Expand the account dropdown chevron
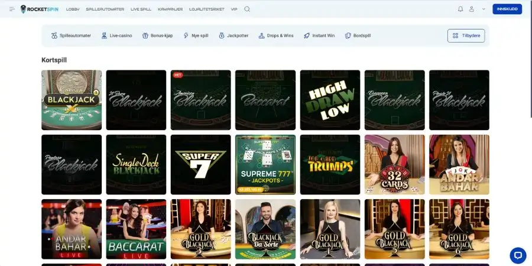Viewport: 532px width, 266px height. pyautogui.click(x=484, y=9)
